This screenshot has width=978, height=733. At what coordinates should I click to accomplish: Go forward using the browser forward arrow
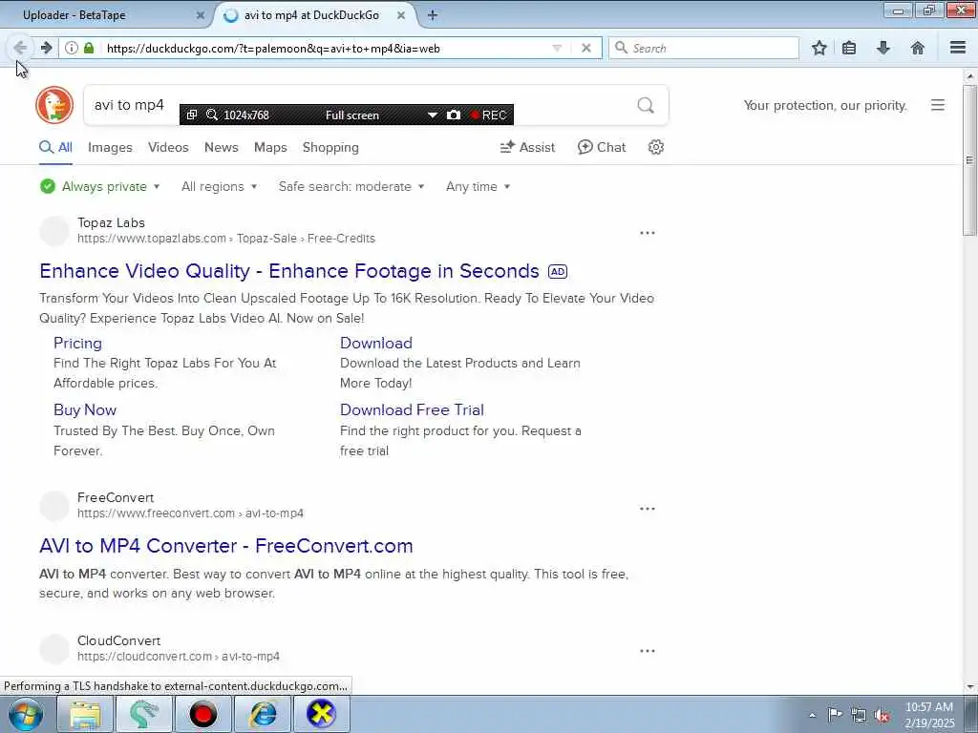(46, 48)
